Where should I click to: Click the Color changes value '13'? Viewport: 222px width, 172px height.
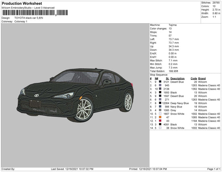[170, 29]
